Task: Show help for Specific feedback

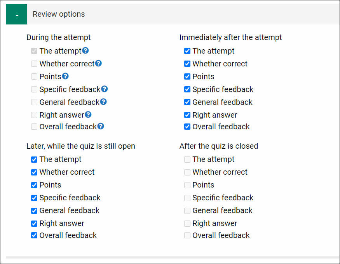Action: [x=104, y=89]
